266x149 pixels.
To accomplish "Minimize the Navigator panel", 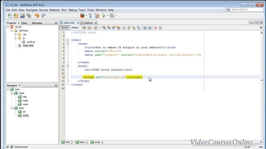I will 56,86.
